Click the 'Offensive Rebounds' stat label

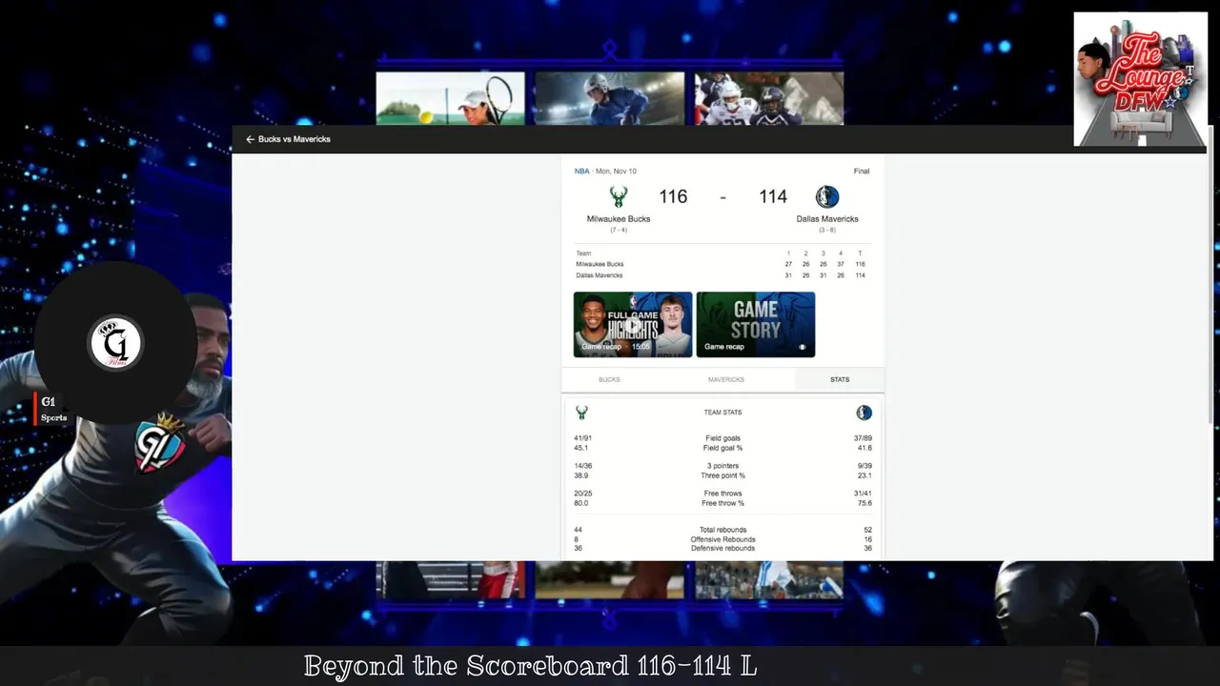coord(722,539)
